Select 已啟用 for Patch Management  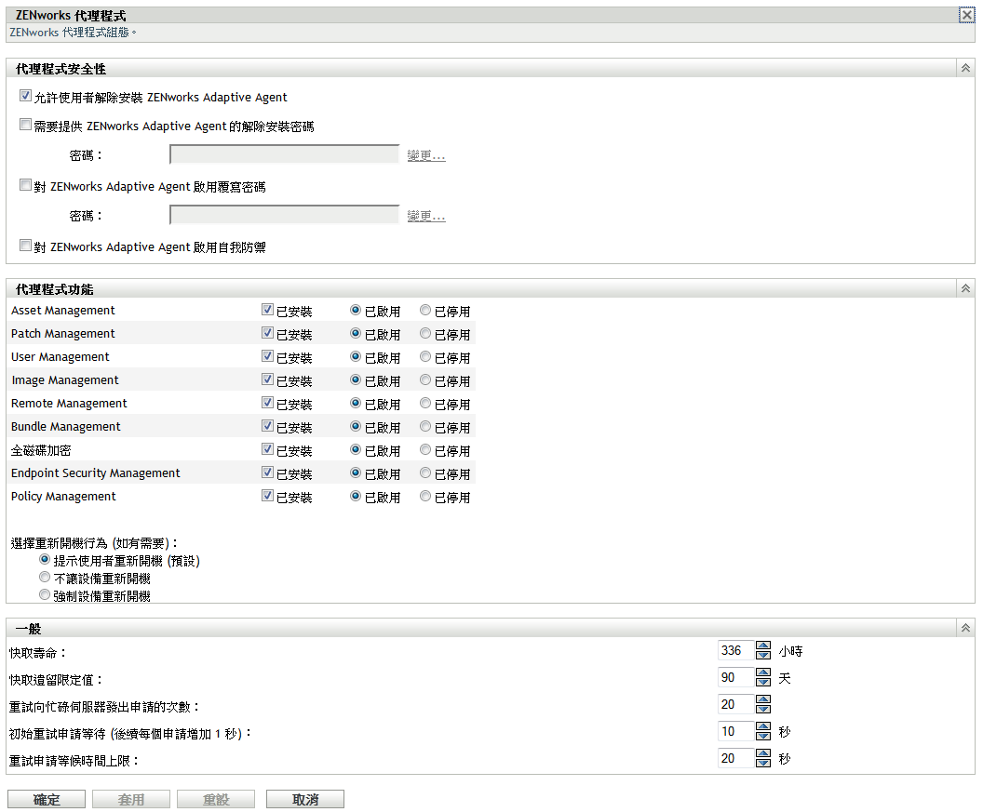(356, 333)
